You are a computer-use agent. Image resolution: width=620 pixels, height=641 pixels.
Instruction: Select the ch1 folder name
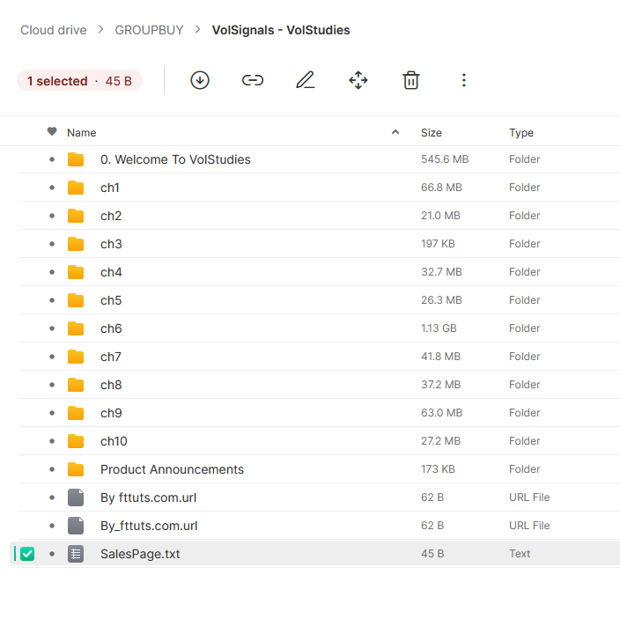pyautogui.click(x=110, y=188)
